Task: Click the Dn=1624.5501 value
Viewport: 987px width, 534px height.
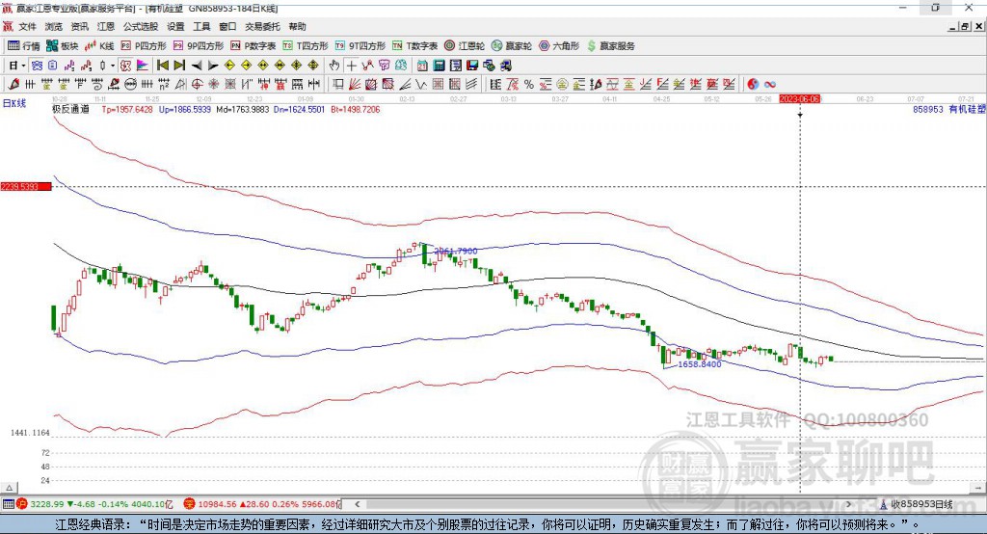Action: [300, 110]
